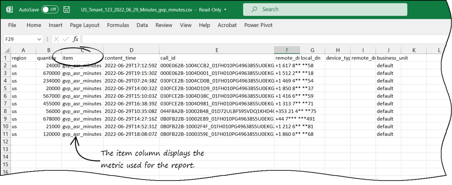
Task: Click cell 2022-06-29T17:12:59Z
Action: [131, 66]
